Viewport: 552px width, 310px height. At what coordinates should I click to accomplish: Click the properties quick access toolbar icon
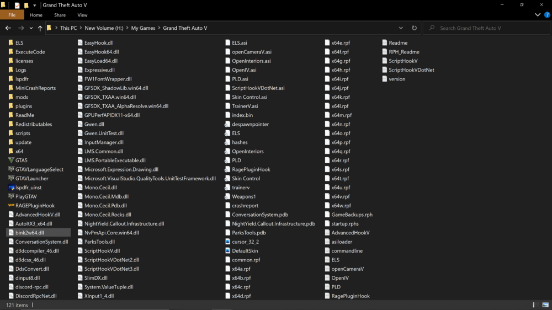point(17,6)
